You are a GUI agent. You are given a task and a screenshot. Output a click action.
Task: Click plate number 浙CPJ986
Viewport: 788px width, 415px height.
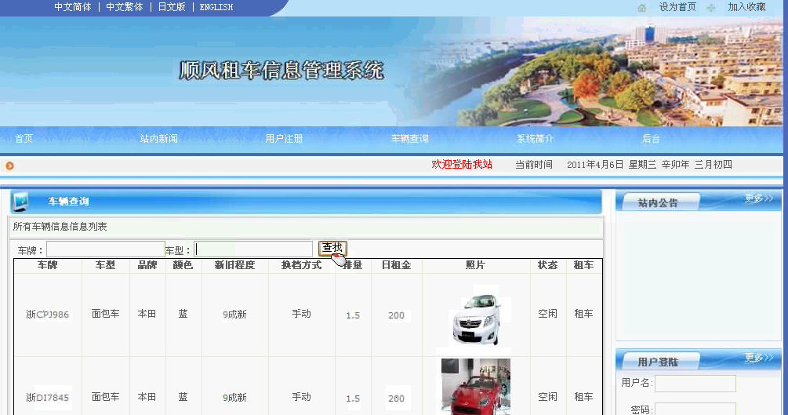pos(47,315)
